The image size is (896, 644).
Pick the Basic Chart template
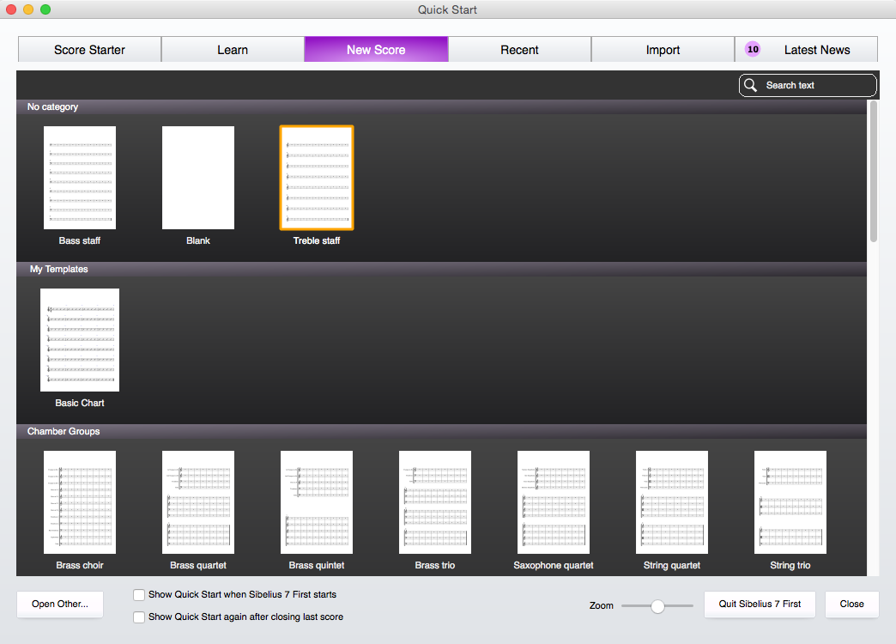(x=80, y=340)
